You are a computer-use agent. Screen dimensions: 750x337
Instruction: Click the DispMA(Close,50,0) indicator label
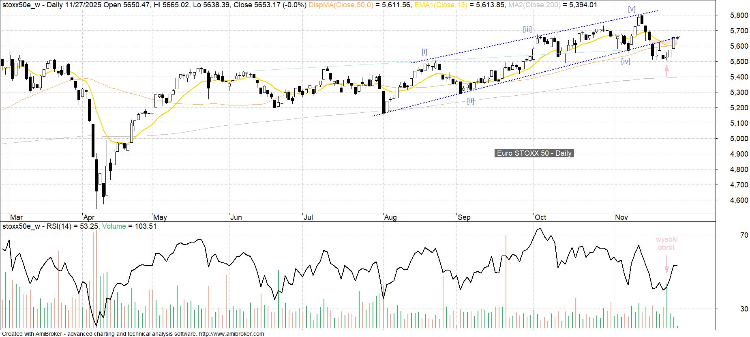click(341, 5)
